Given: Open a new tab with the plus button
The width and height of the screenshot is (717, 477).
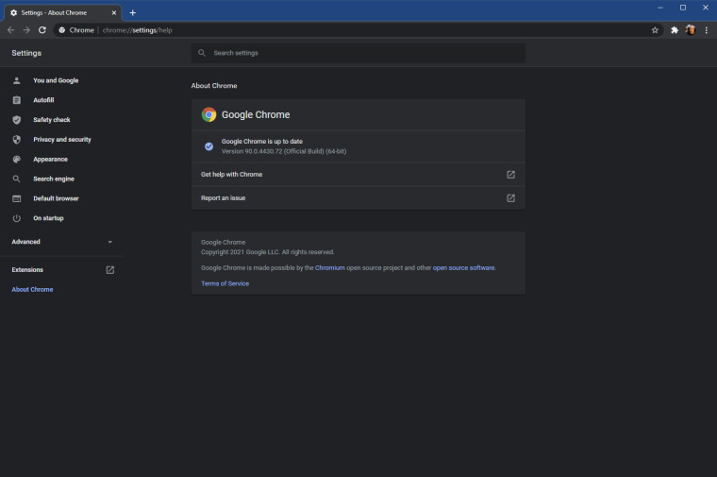Looking at the screenshot, I should tap(133, 13).
